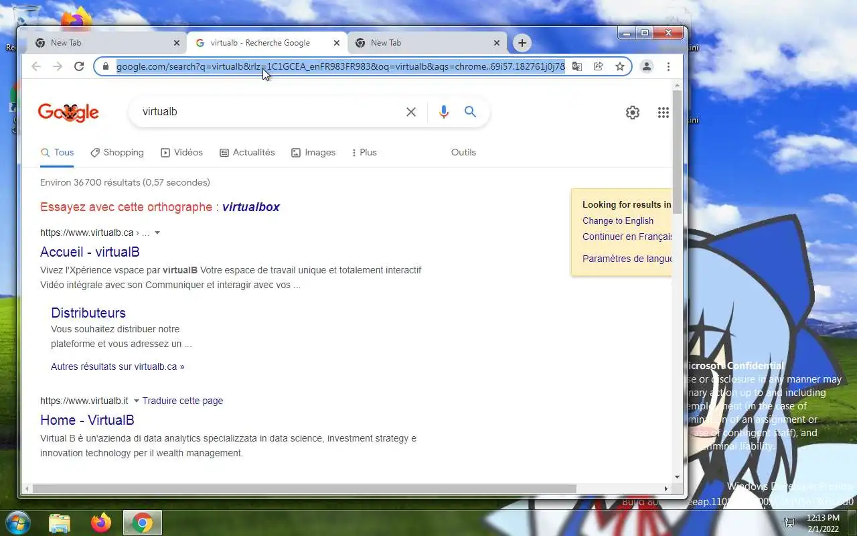Click the https://www.virtualb.ca URL text
Screen dimensions: 857x536
click(87, 233)
